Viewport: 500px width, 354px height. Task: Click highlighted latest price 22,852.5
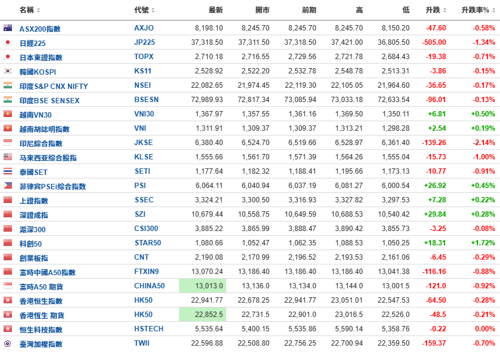[x=202, y=315]
